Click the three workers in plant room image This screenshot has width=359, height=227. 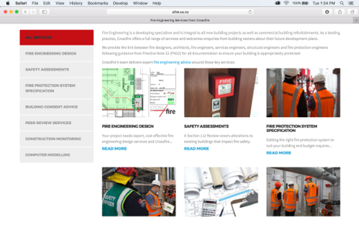pyautogui.click(x=303, y=191)
